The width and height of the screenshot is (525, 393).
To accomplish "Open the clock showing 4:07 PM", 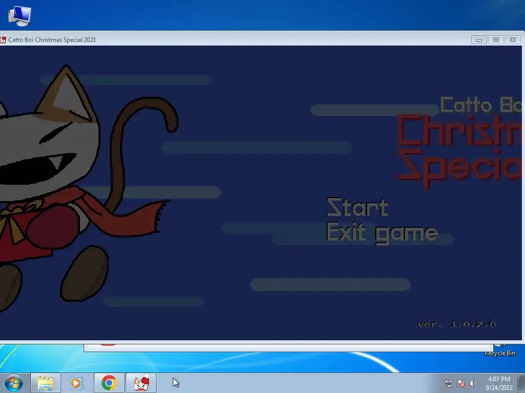I will pos(499,383).
